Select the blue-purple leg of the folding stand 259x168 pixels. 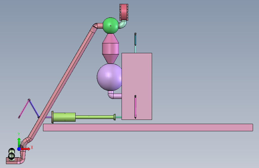tap(34, 109)
